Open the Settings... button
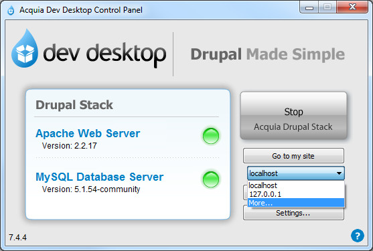This screenshot has width=373, height=251. [293, 214]
